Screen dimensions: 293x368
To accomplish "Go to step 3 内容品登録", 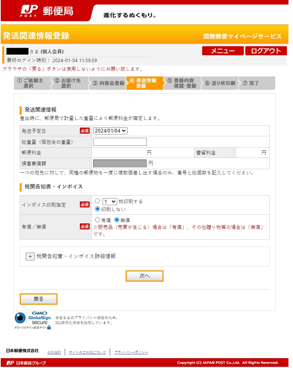I will pos(108,83).
